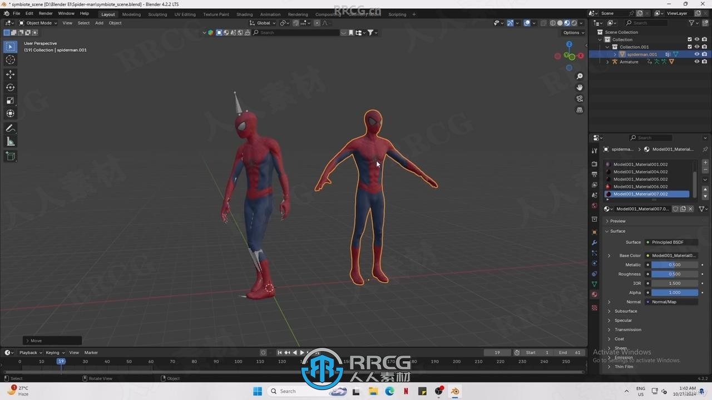Toggle Collection.001 eye visibility

tap(696, 47)
